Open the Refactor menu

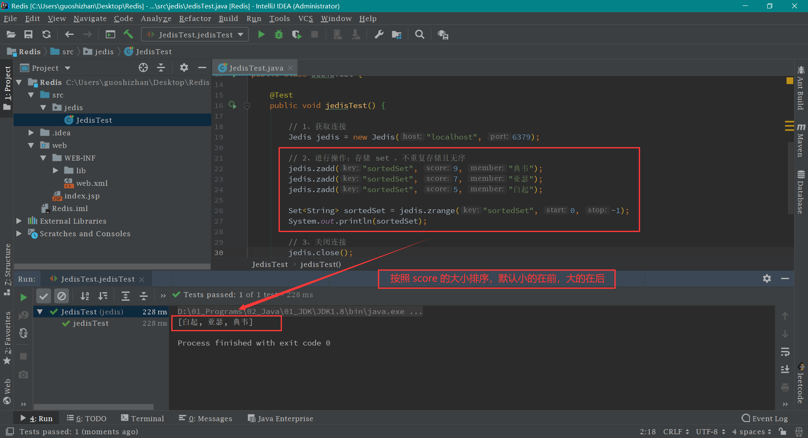[195, 18]
